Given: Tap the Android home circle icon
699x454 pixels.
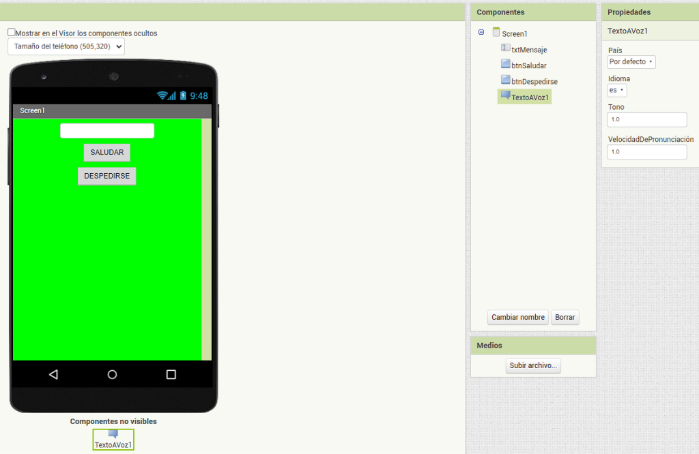Looking at the screenshot, I should pos(113,374).
